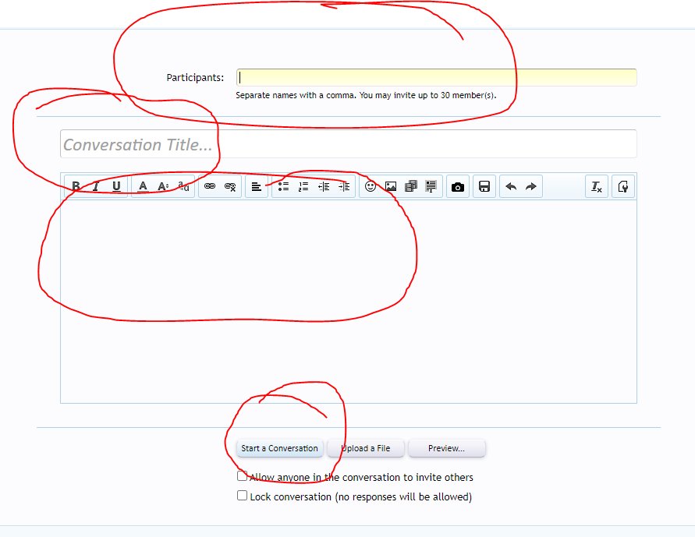This screenshot has width=695, height=537.
Task: Toggle italic formatting in editor toolbar
Action: point(96,186)
